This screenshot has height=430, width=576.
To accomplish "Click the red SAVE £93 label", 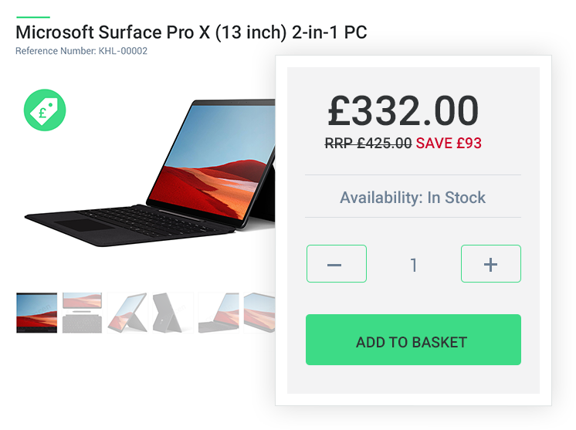I will pyautogui.click(x=449, y=144).
